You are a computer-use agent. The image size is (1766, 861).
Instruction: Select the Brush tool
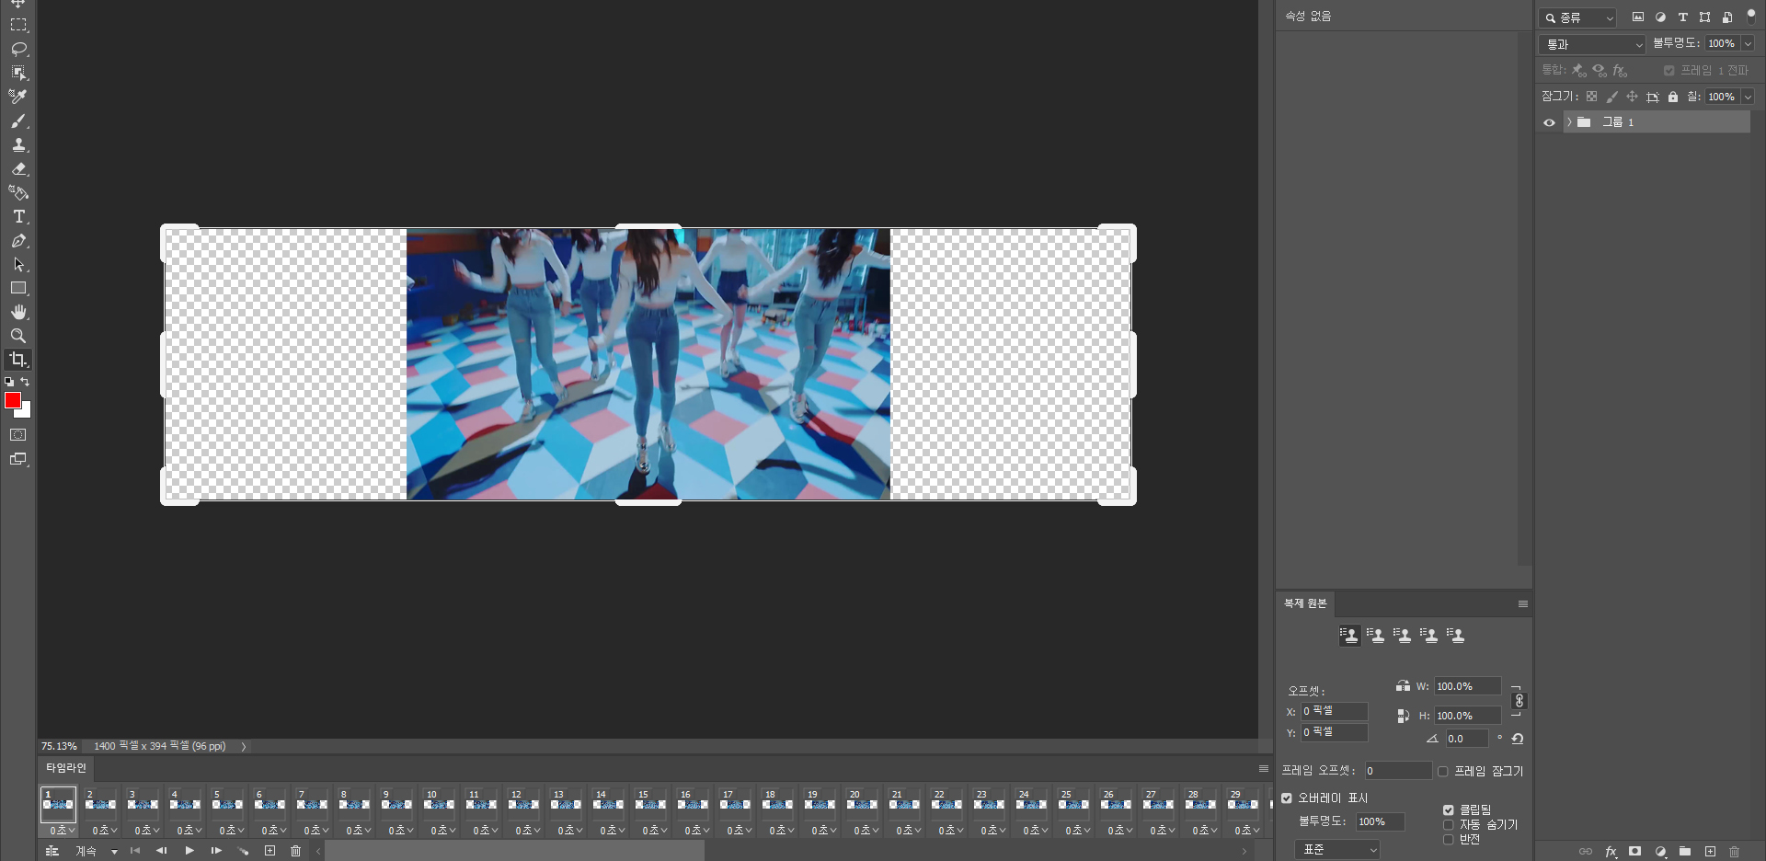click(18, 121)
